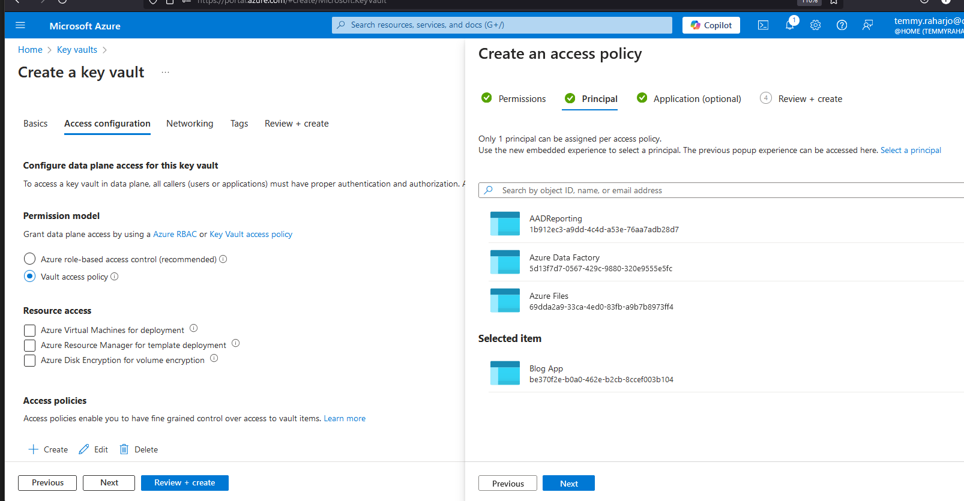Click Previous button in access policy panel
This screenshot has width=964, height=501.
(508, 484)
